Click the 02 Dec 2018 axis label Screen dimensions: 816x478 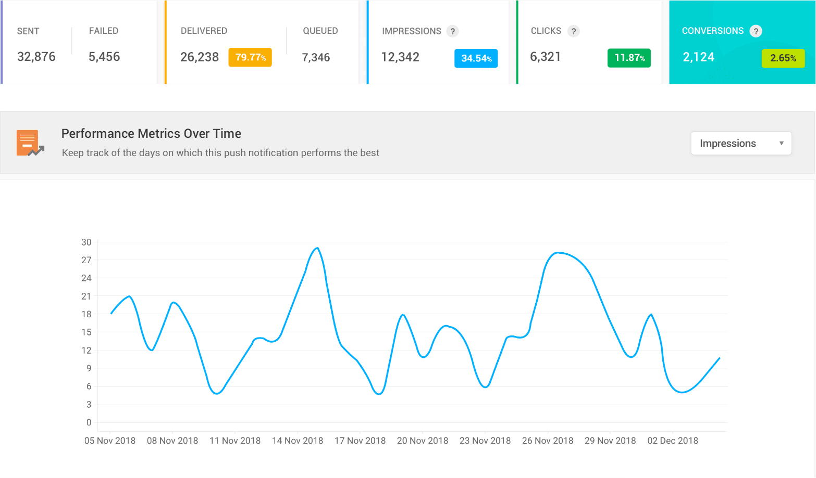click(672, 441)
